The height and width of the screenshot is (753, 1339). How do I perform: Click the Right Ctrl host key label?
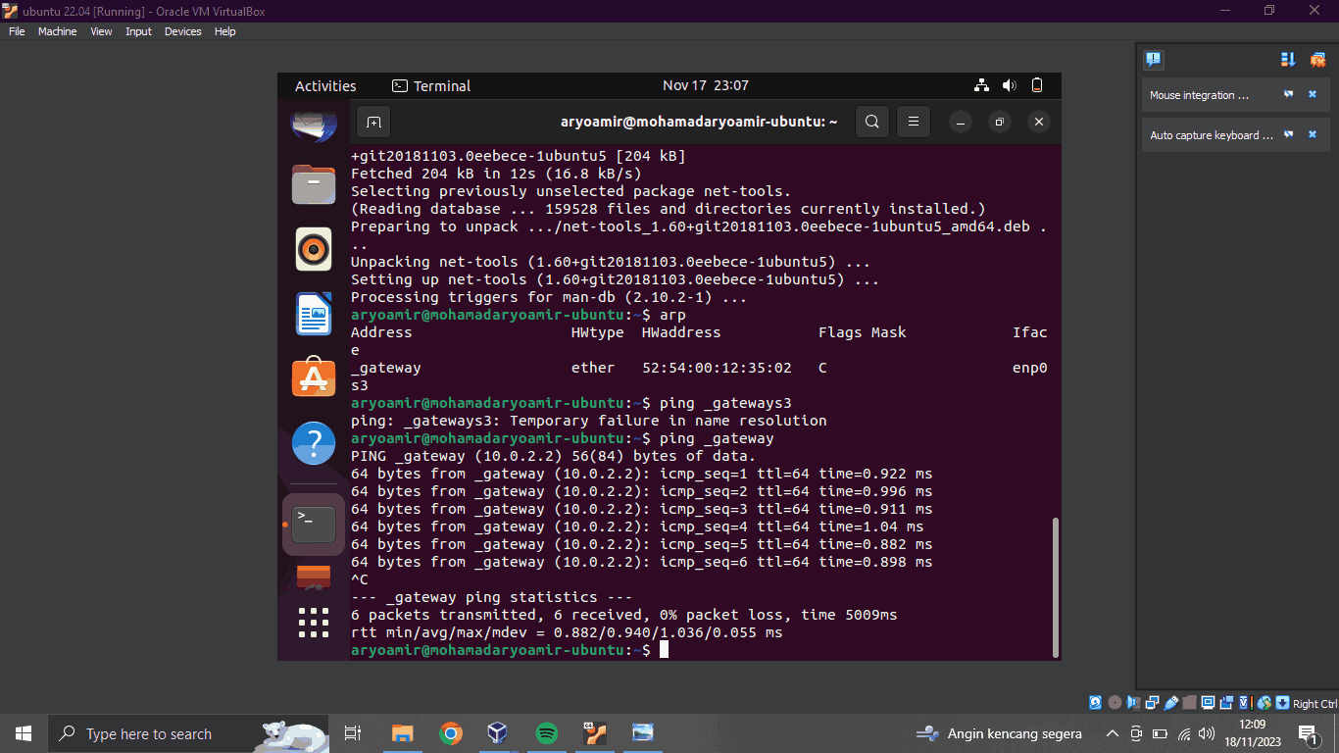(1315, 704)
